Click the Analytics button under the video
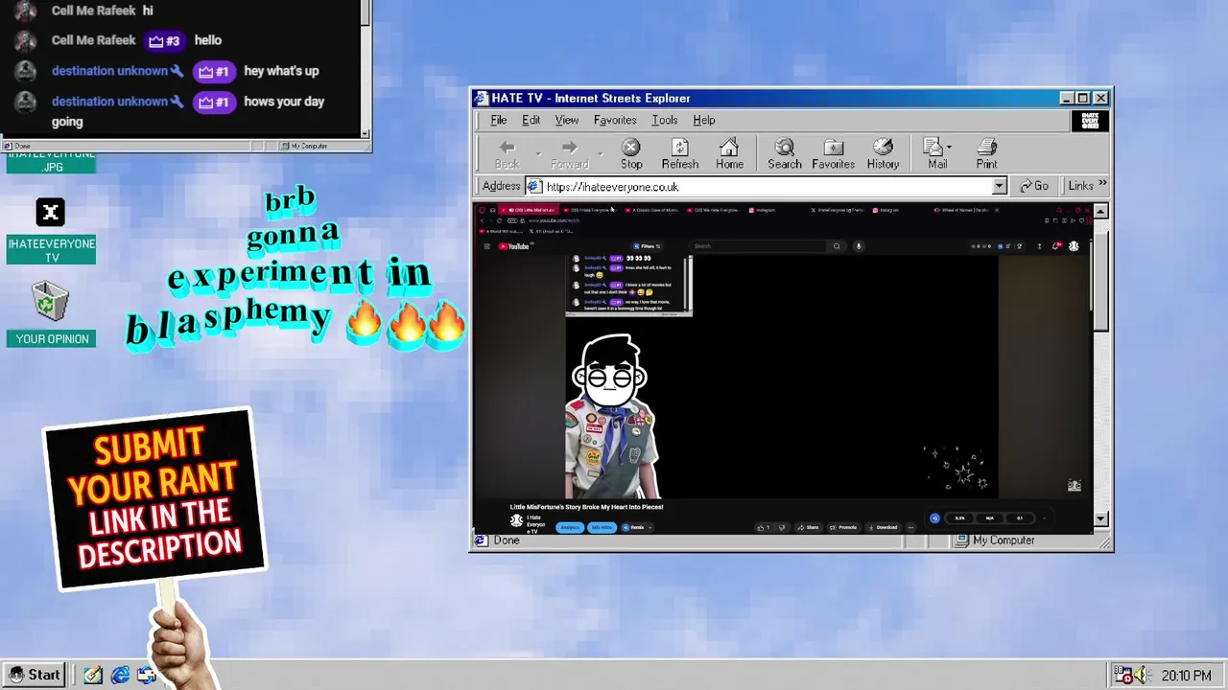Image resolution: width=1228 pixels, height=690 pixels. [570, 527]
